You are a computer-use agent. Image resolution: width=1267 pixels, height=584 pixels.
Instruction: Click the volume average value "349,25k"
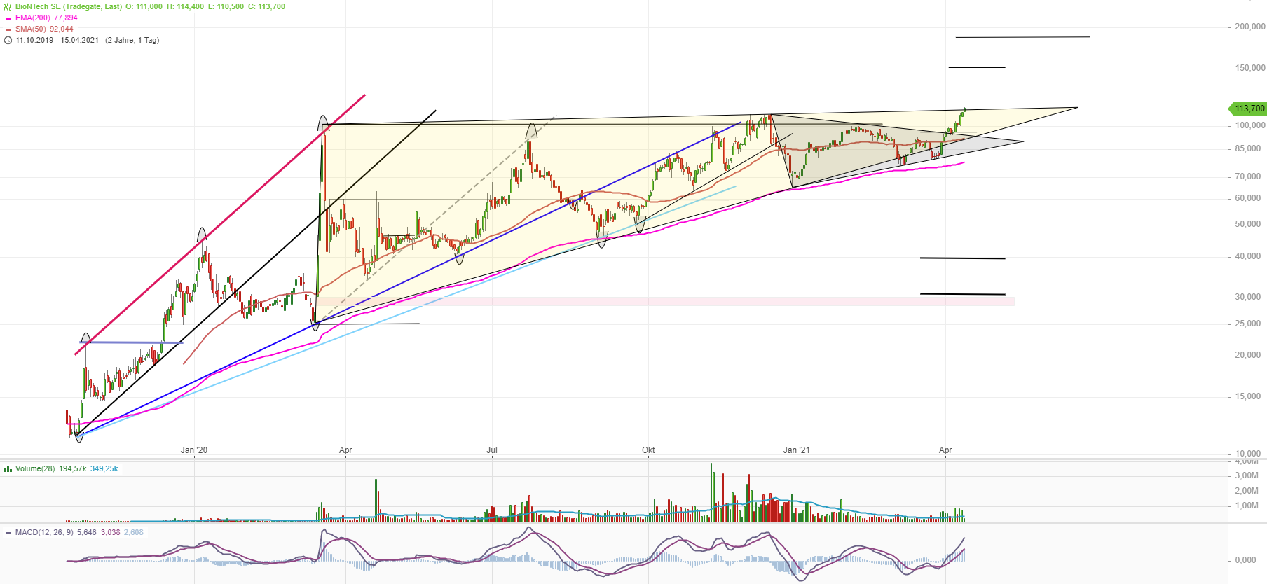point(104,468)
